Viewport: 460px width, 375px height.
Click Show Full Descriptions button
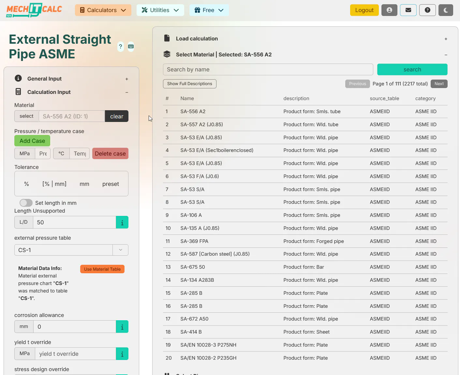coord(190,84)
